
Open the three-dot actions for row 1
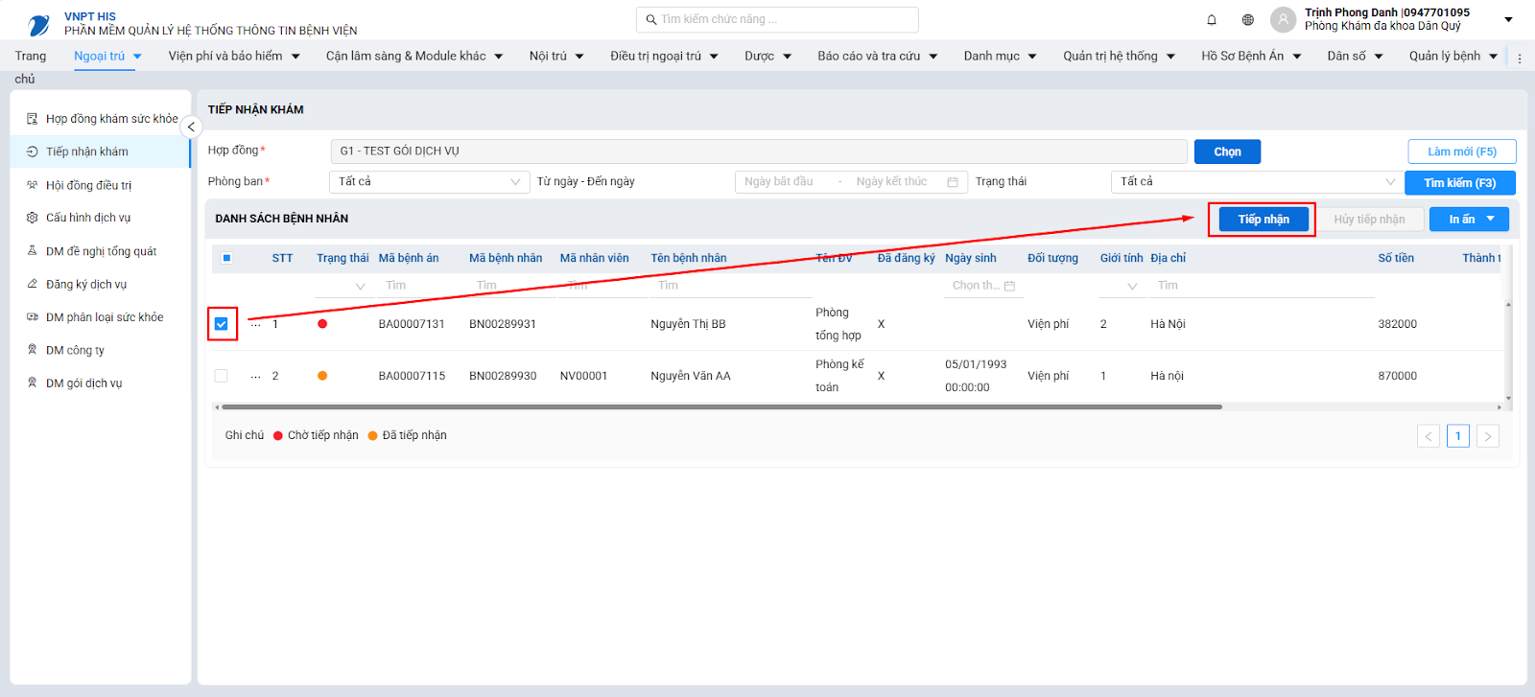[255, 325]
